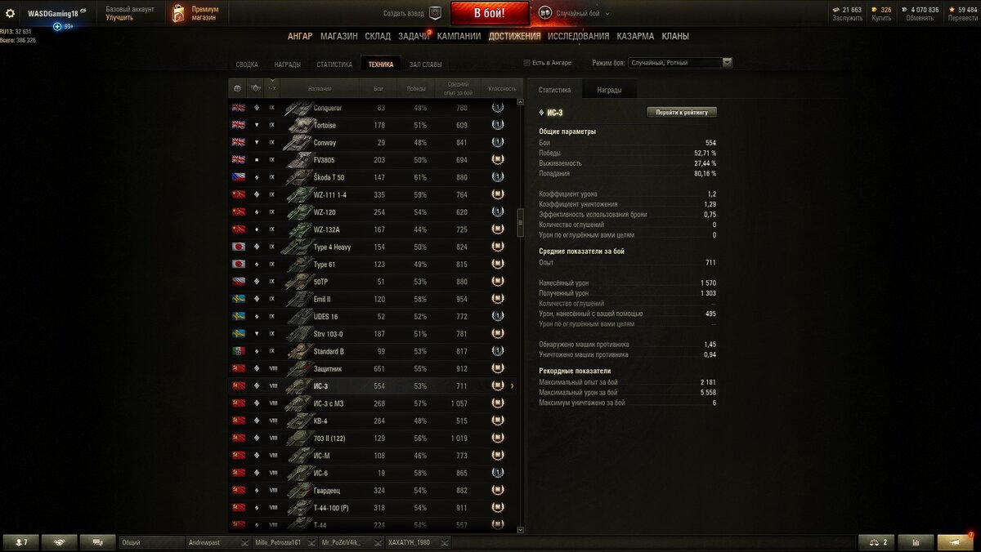981x552 pixels.
Task: Click the 'Перейти к рейтингу' button
Action: [x=682, y=112]
